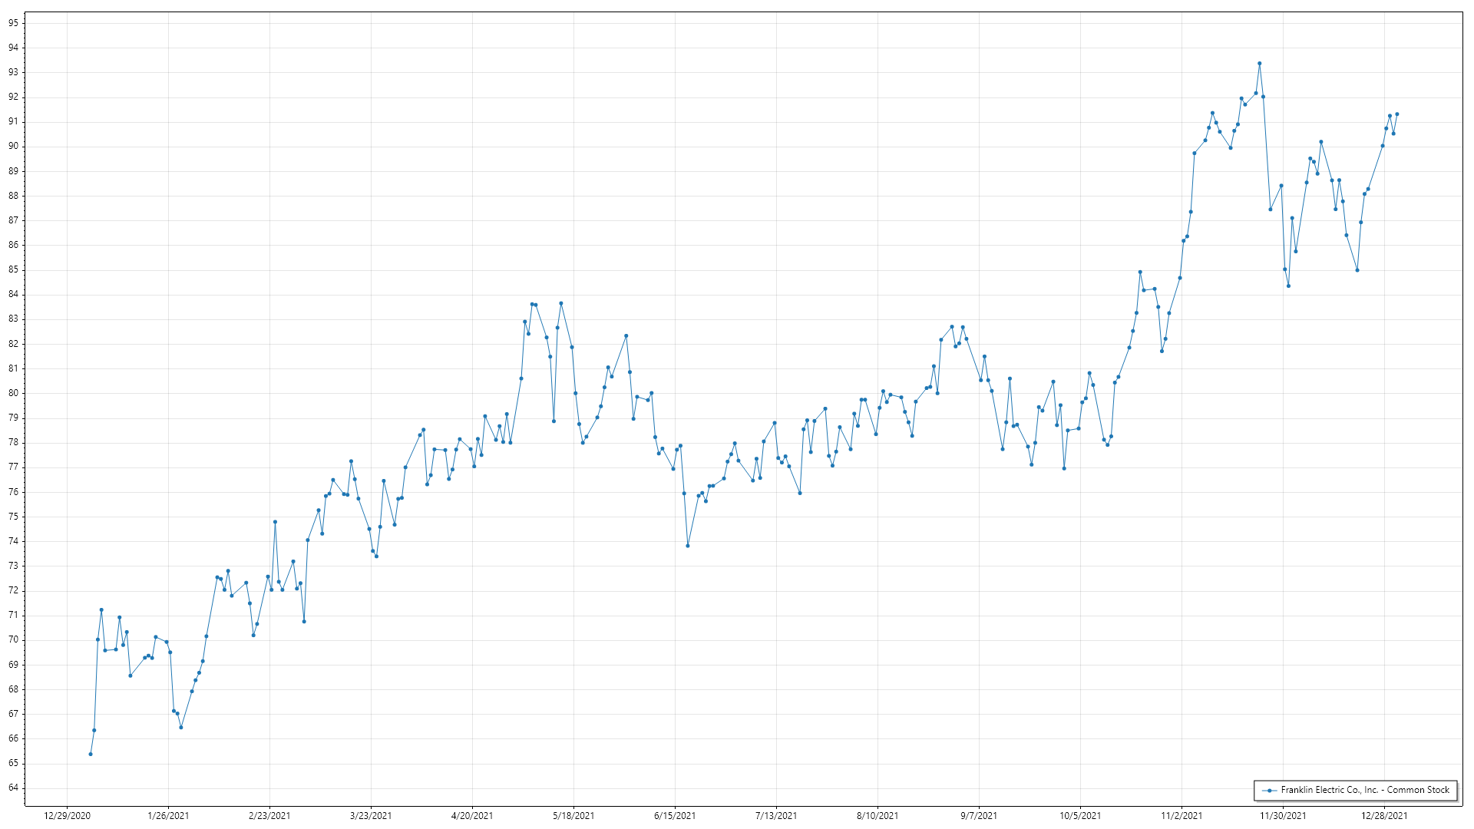
Task: Click the last data point on the right
Action: (x=1396, y=114)
